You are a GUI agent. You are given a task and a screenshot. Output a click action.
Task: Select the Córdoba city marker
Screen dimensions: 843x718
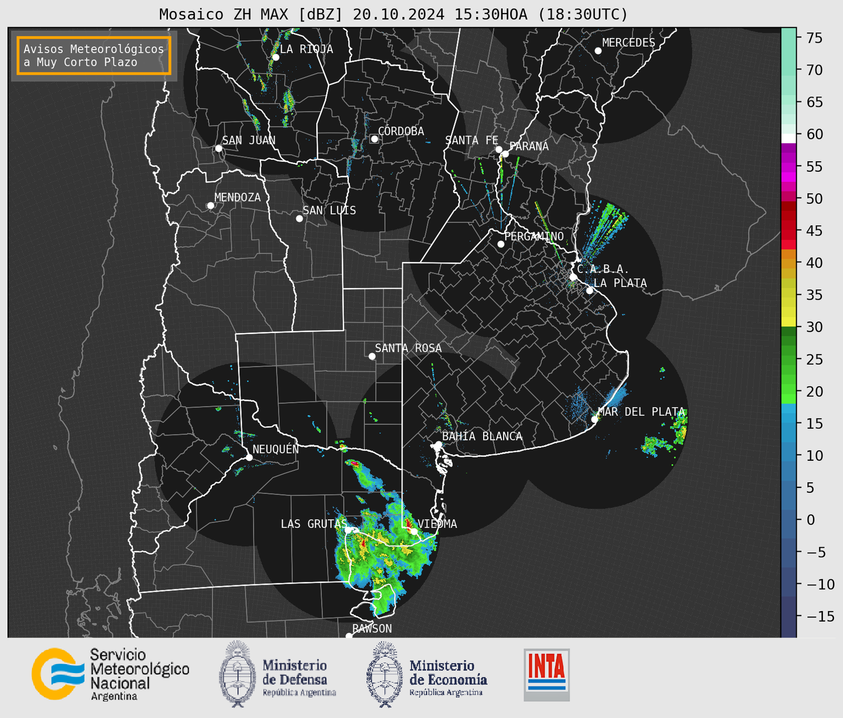coord(374,139)
